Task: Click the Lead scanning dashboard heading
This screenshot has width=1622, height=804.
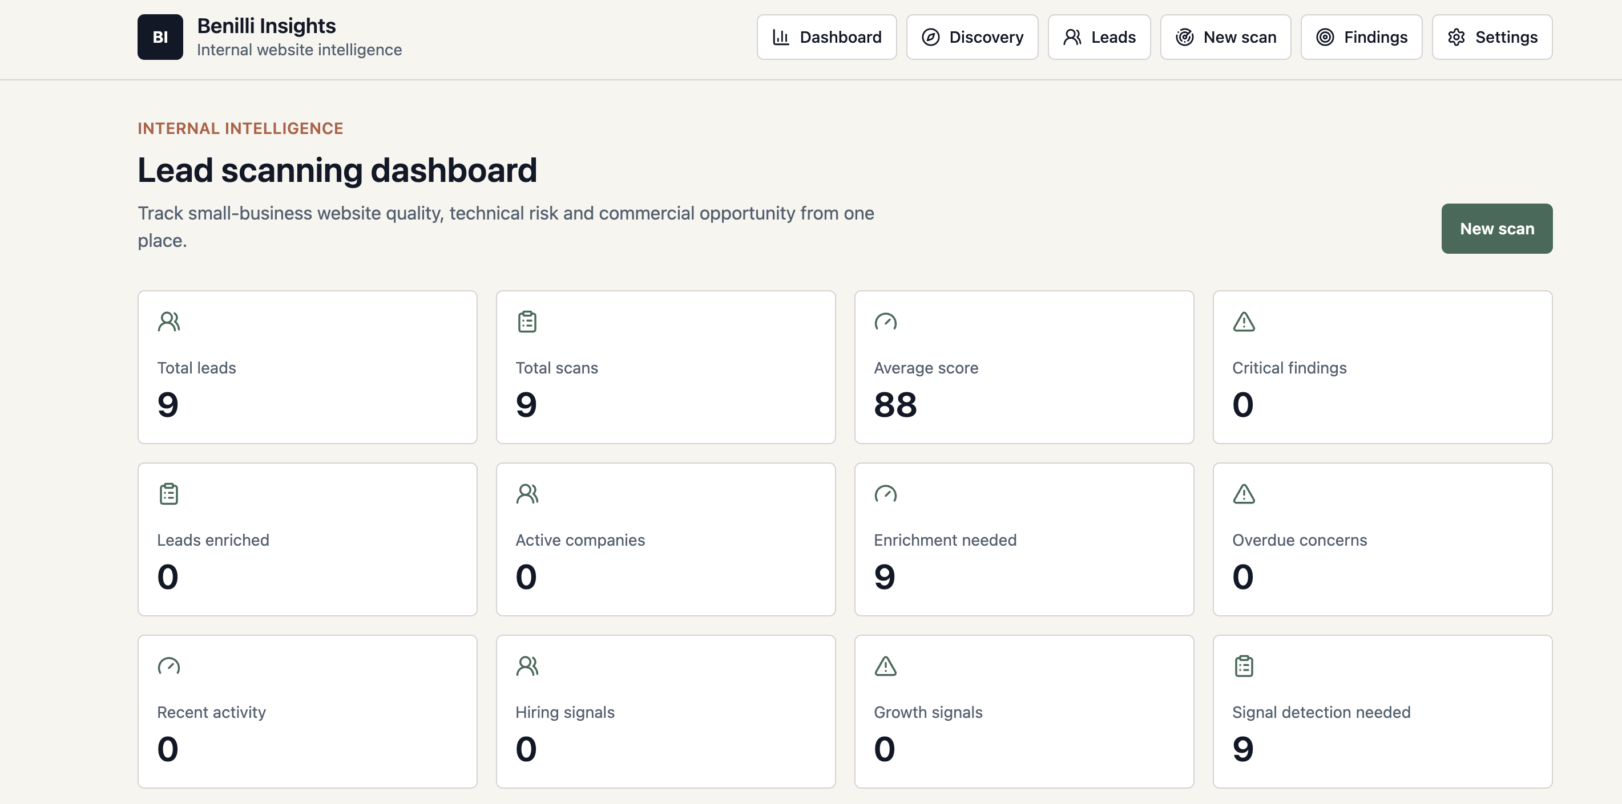Action: click(x=337, y=170)
